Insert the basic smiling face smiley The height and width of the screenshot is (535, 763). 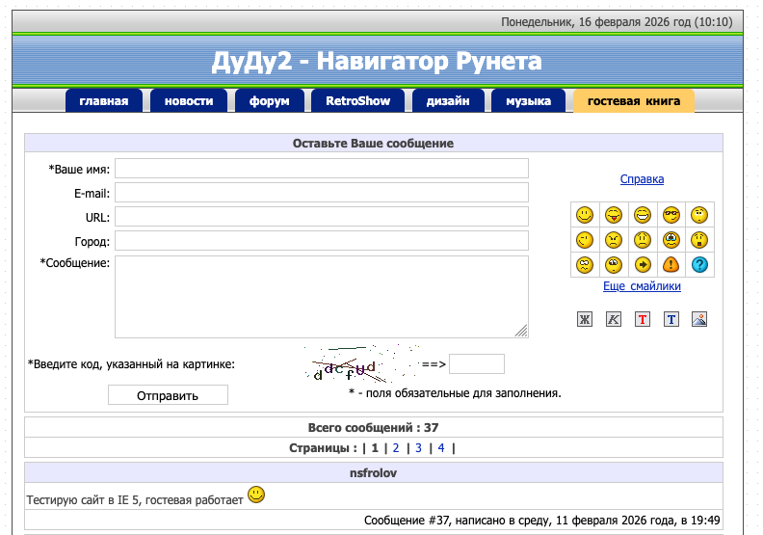click(x=584, y=215)
